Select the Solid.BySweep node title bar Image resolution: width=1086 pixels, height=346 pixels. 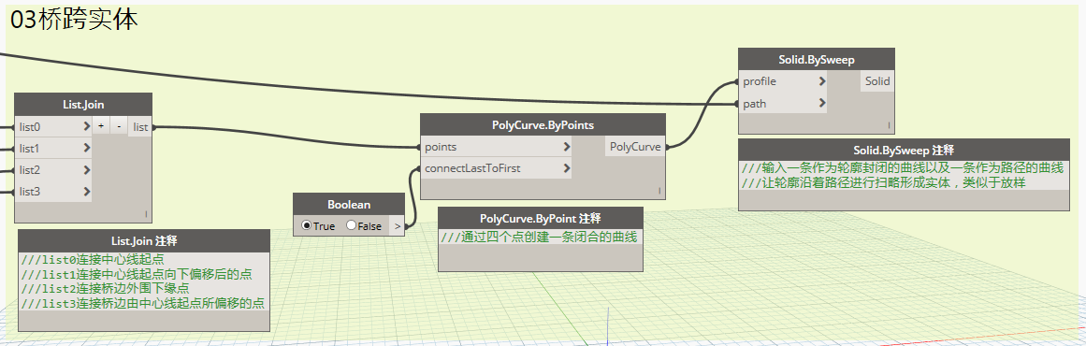coord(817,60)
